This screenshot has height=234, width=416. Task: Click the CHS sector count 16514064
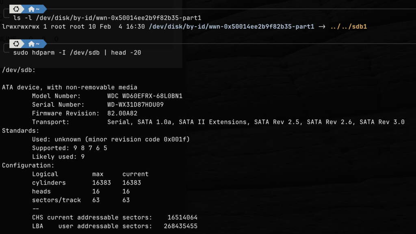click(x=182, y=217)
